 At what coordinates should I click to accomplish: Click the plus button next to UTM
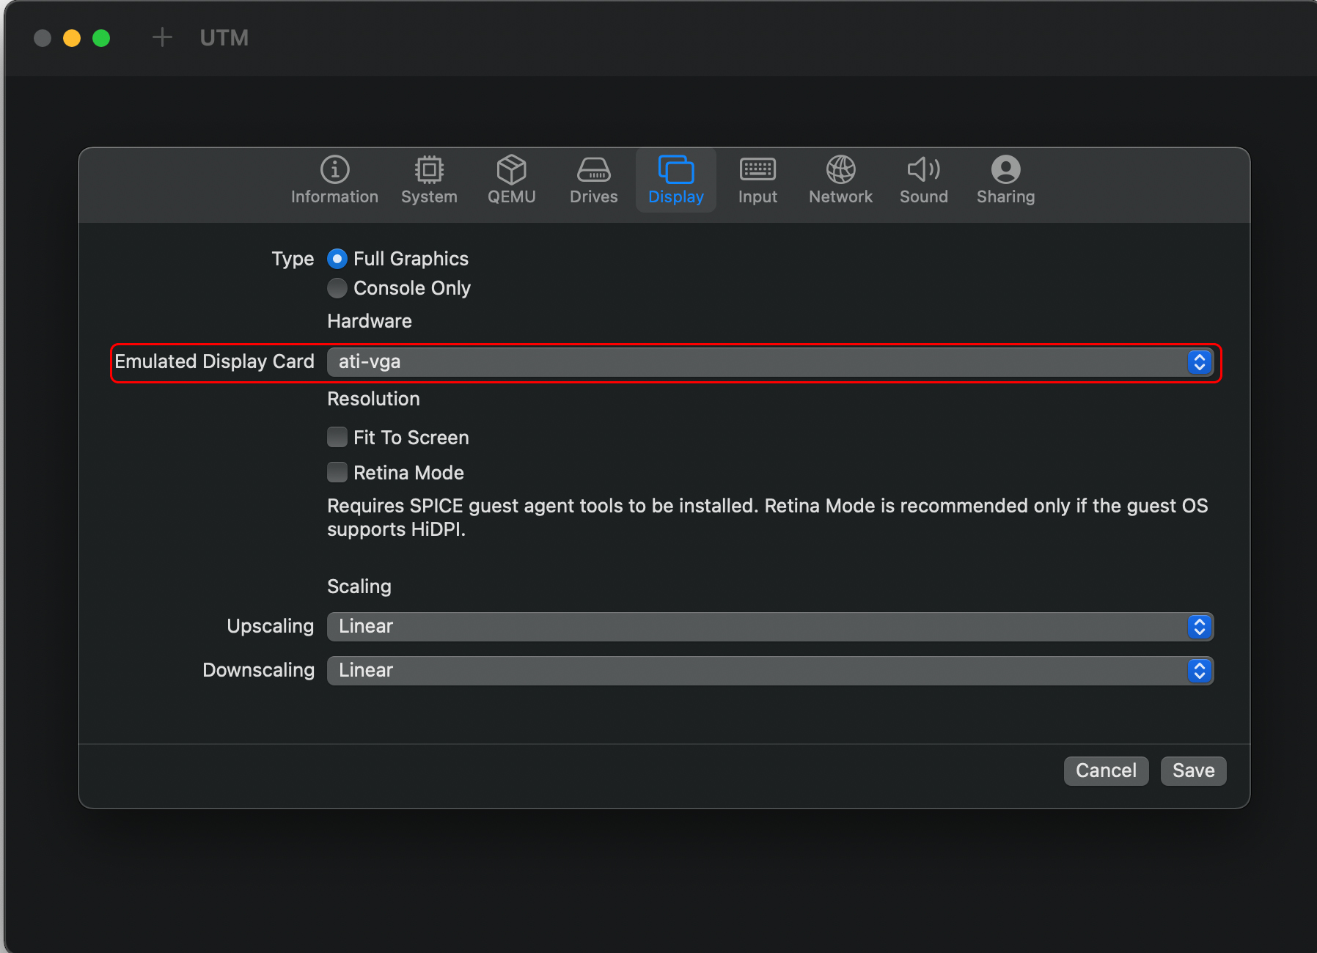tap(162, 37)
